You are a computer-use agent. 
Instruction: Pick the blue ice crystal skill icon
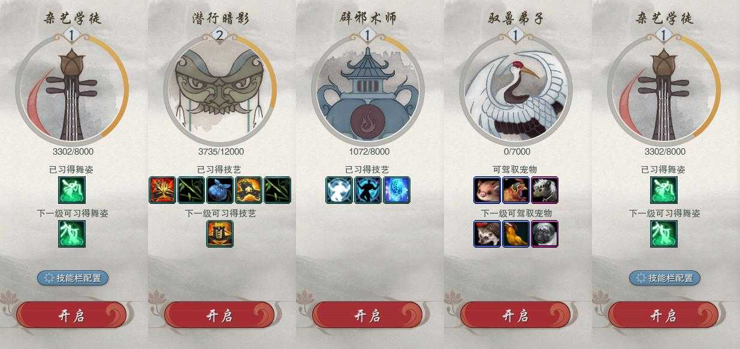point(397,190)
